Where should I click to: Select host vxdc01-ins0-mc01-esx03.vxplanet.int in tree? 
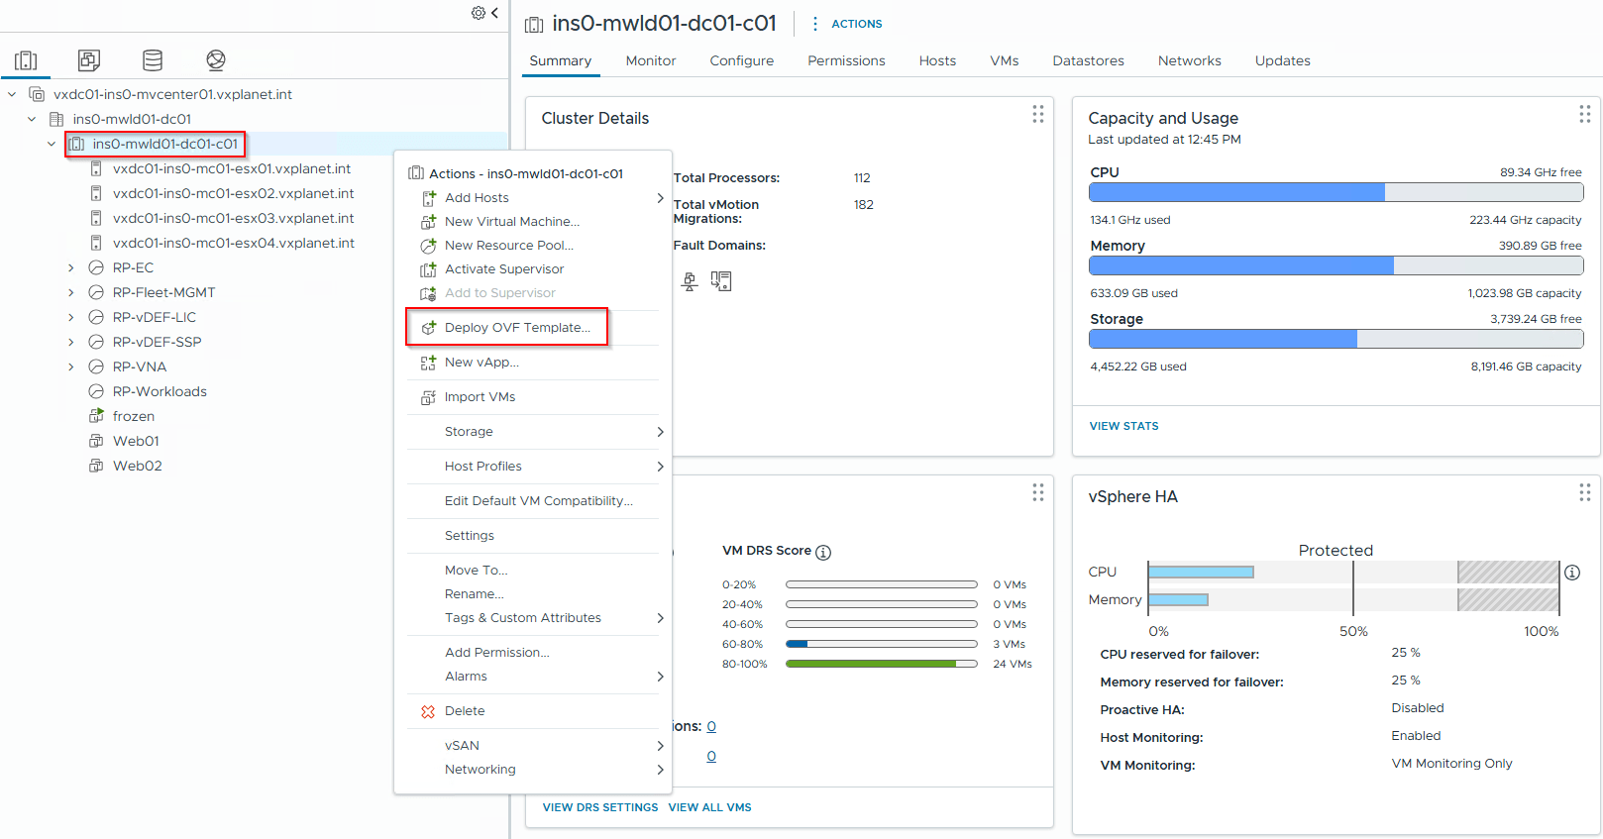pyautogui.click(x=234, y=218)
